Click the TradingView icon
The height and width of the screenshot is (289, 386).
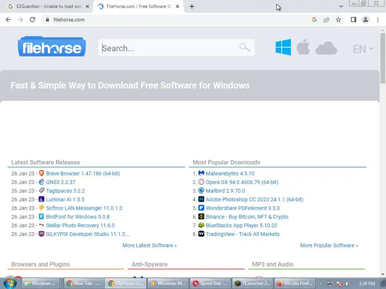pos(201,234)
